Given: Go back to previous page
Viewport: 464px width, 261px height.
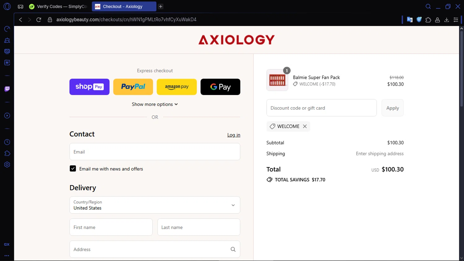Looking at the screenshot, I should [20, 20].
